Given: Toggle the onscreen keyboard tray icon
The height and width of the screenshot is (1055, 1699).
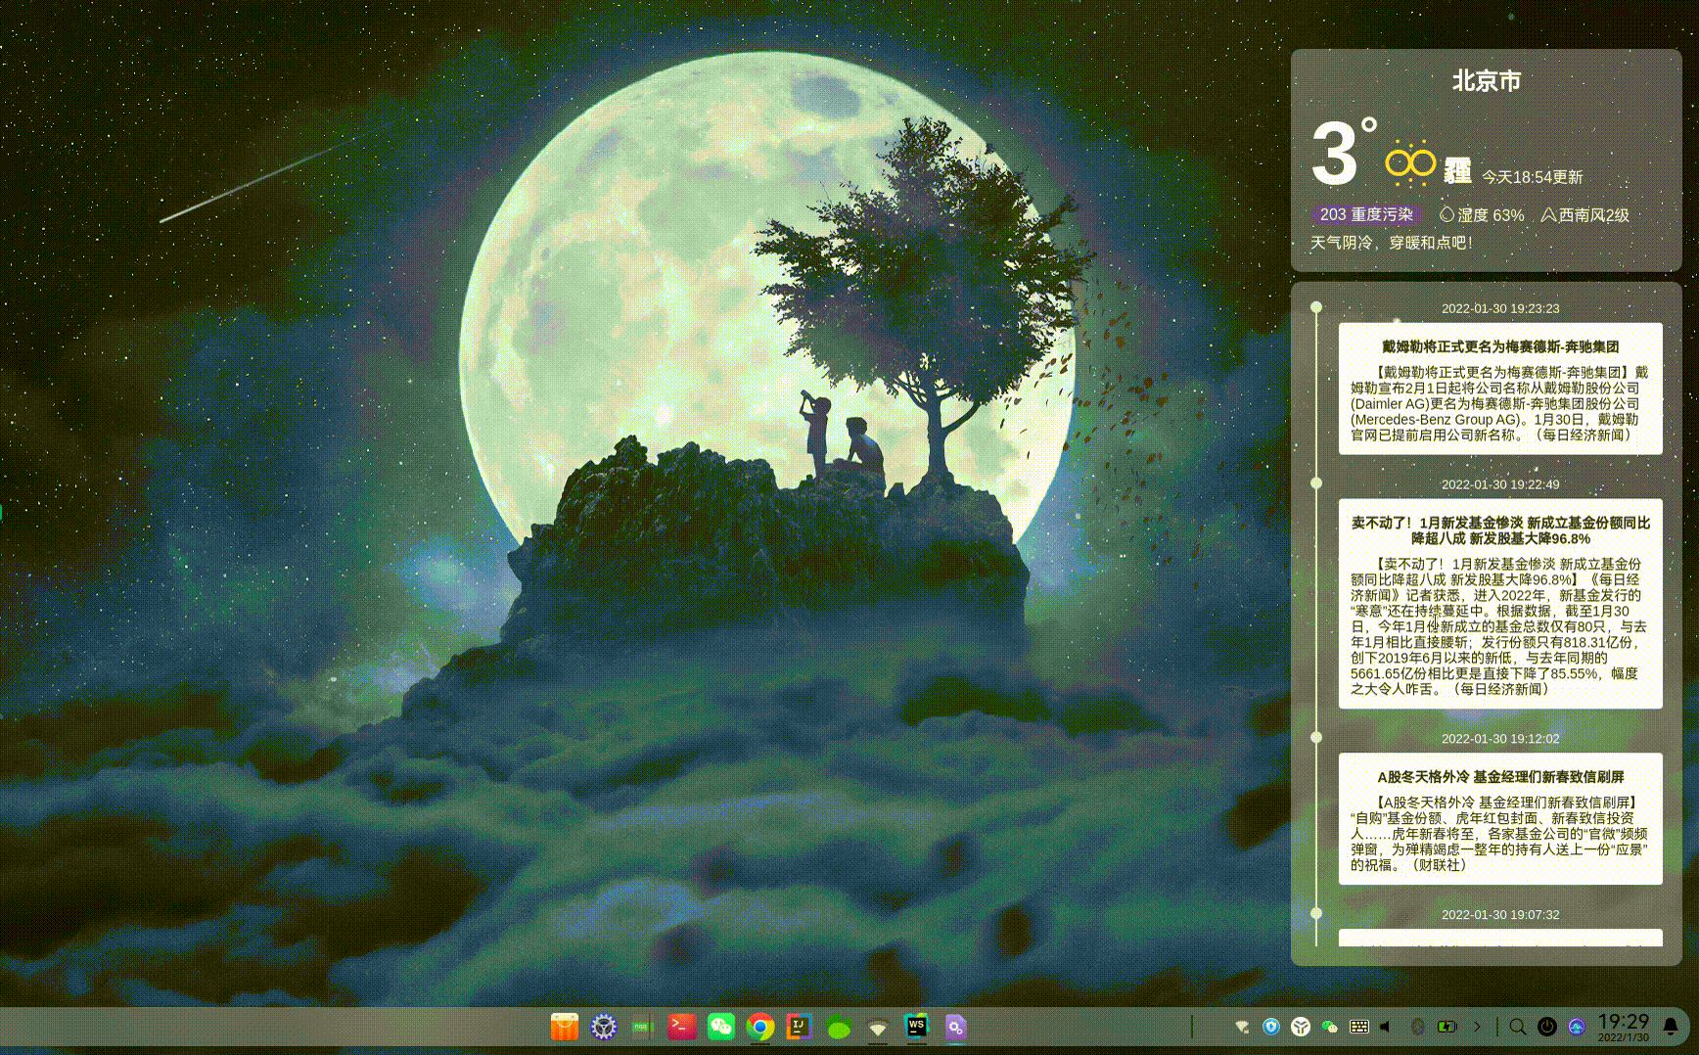Looking at the screenshot, I should 1358,1027.
